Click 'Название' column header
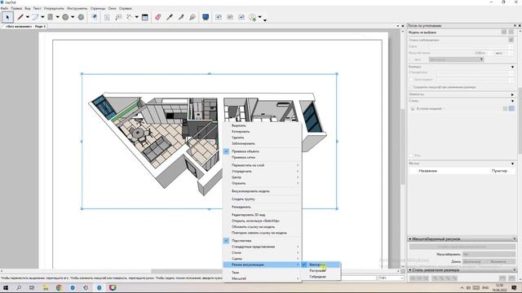Viewport: 522px width, 293px height. [427, 171]
